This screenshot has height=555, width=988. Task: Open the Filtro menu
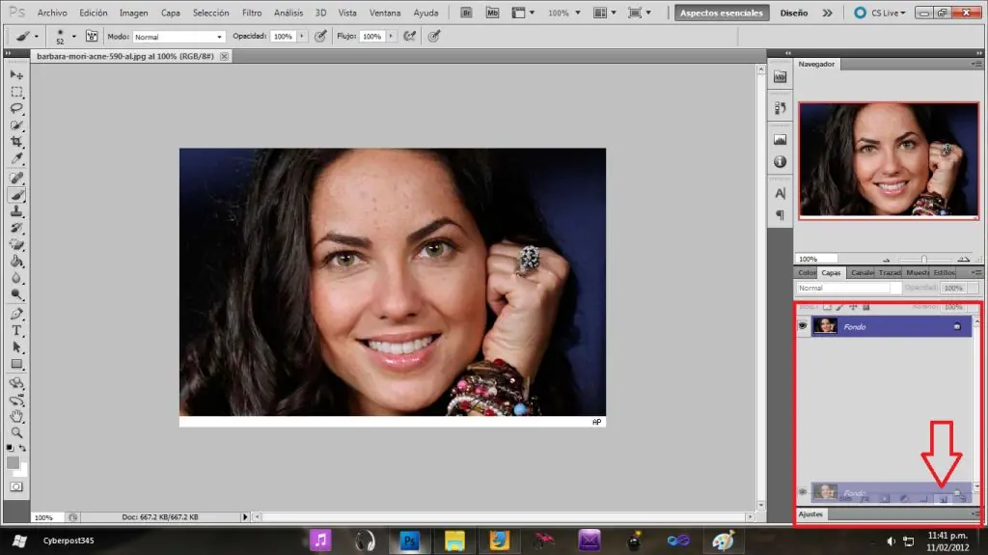pyautogui.click(x=252, y=13)
